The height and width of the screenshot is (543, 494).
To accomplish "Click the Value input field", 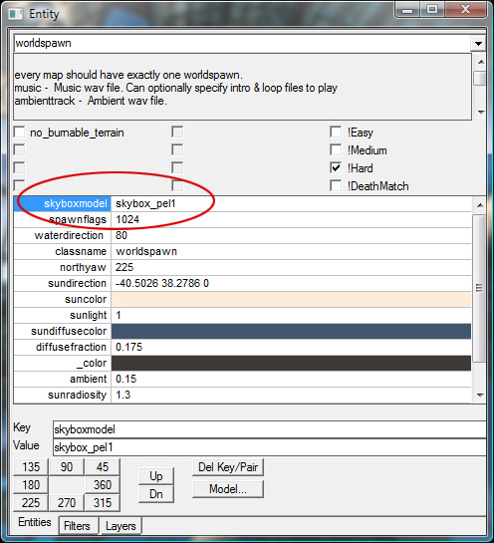I will pos(269,447).
